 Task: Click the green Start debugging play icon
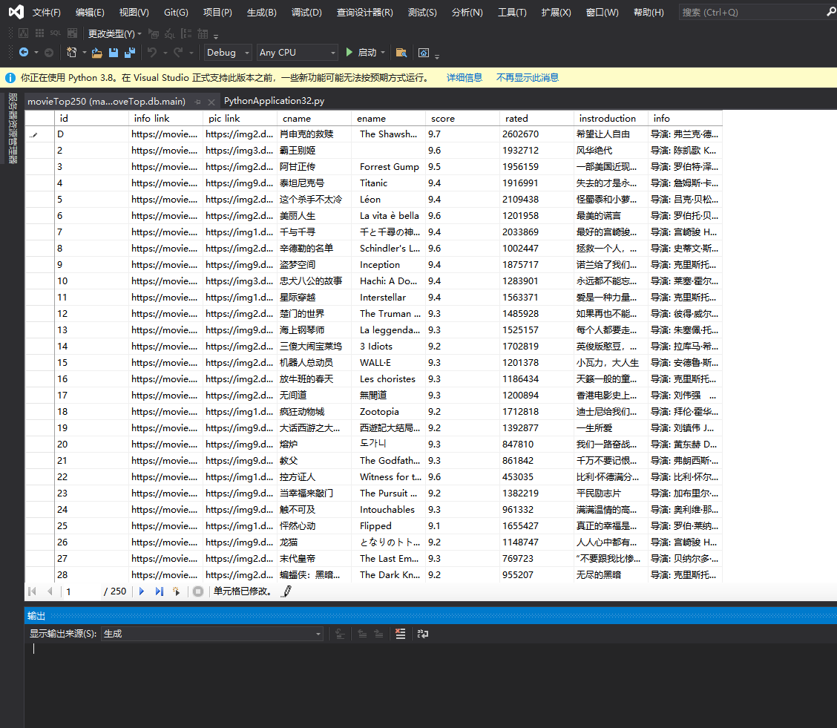(x=349, y=52)
